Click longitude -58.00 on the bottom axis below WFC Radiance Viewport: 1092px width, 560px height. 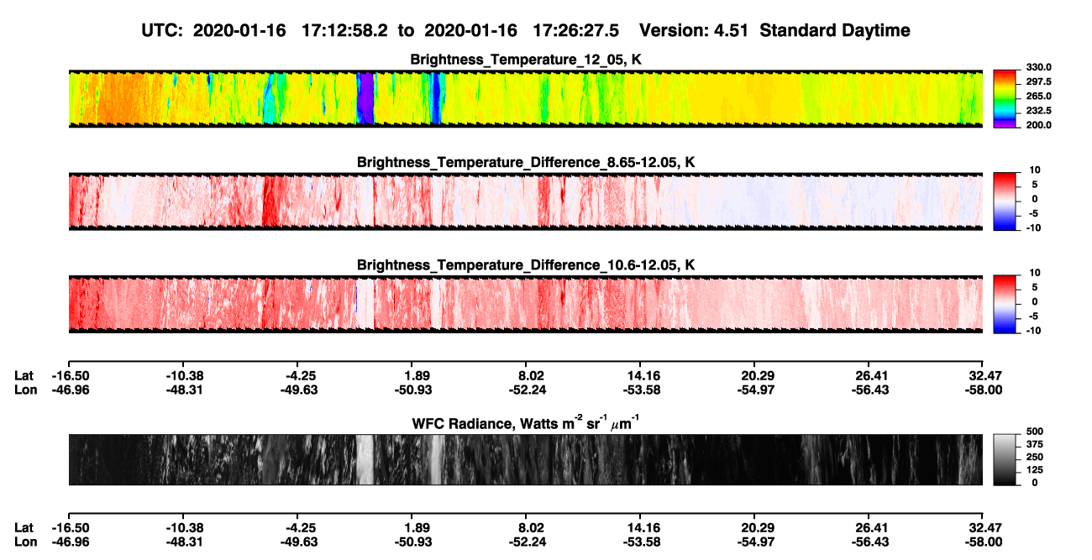tap(983, 542)
